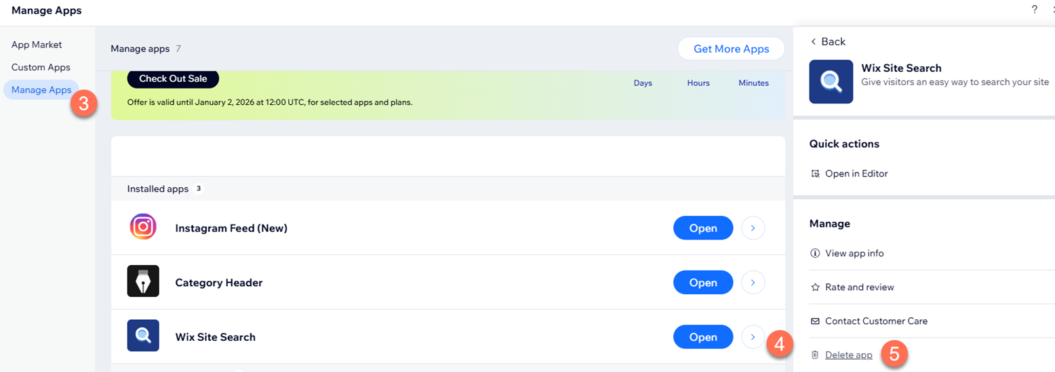Click the sale offer validity text
The height and width of the screenshot is (372, 1055).
tap(270, 103)
